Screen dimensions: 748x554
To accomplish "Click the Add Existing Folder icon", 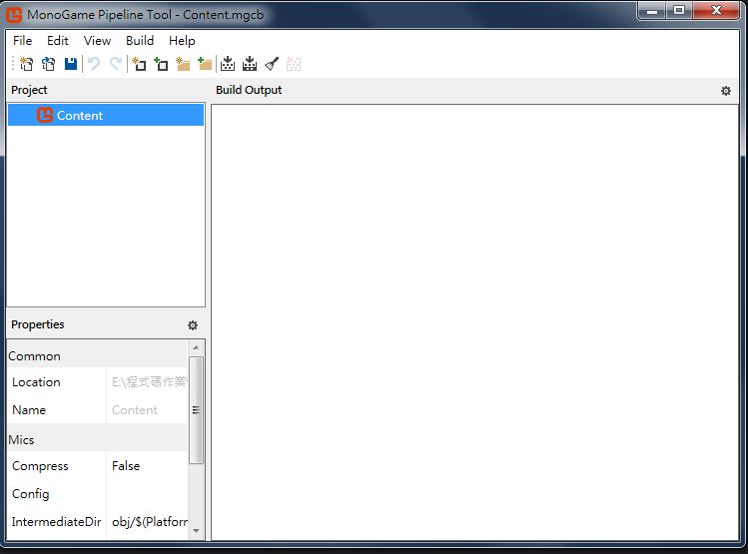I will coord(205,64).
